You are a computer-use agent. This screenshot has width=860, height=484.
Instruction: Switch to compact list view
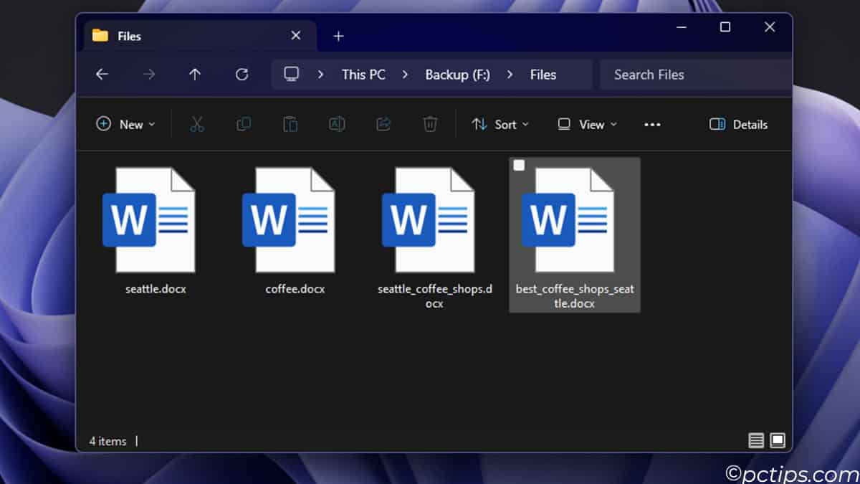(x=755, y=440)
